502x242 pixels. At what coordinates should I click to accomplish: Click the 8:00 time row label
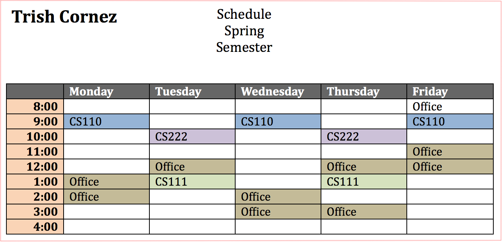pyautogui.click(x=35, y=107)
